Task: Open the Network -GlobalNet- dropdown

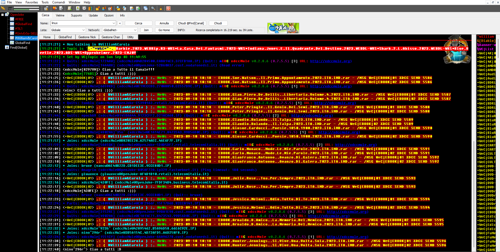Action: click(x=135, y=30)
